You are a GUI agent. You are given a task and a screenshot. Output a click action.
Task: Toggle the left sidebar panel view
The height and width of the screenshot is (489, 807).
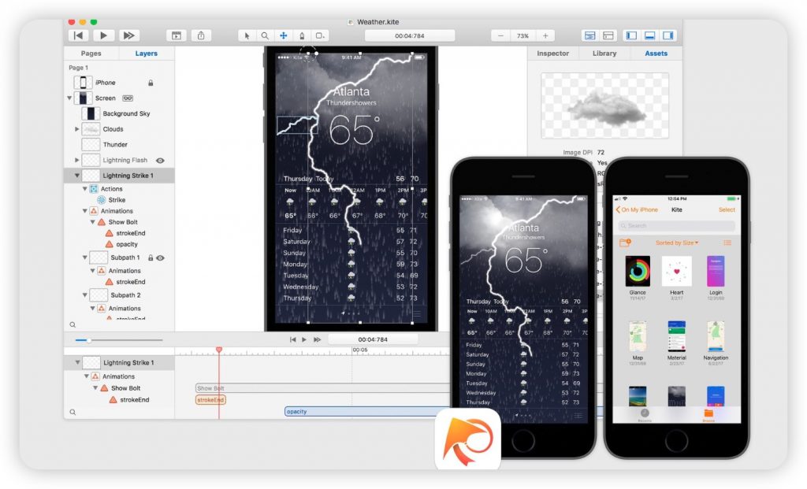pyautogui.click(x=631, y=35)
